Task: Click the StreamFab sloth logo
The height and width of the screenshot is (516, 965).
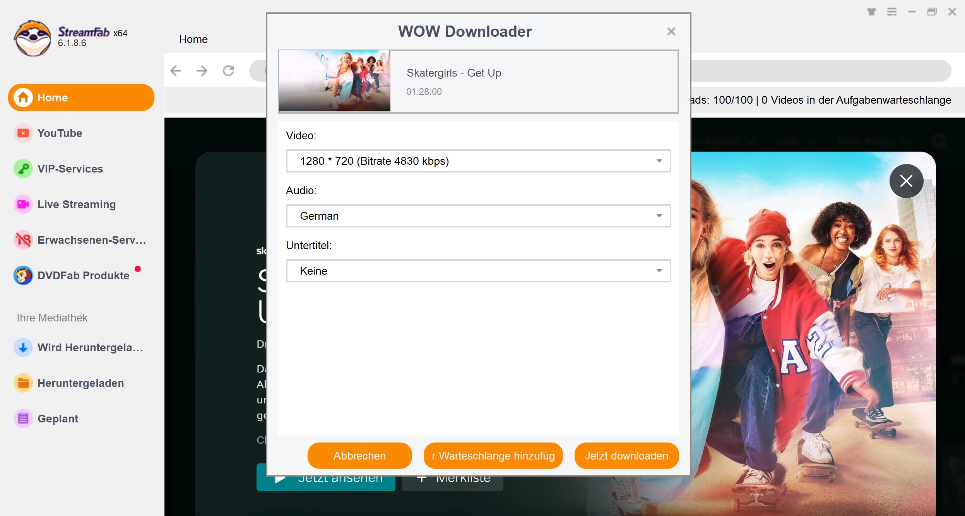Action: coord(33,38)
